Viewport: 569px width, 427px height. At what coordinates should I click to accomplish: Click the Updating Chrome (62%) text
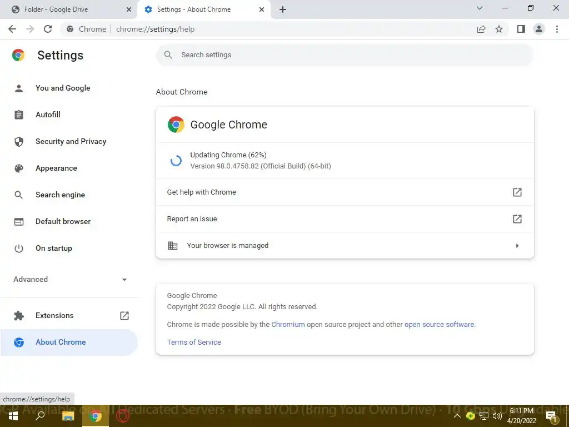(x=228, y=155)
